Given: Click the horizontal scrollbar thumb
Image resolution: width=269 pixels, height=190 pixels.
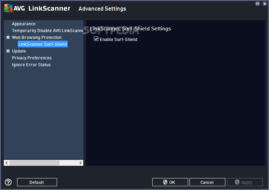Looking at the screenshot, I should [34, 163].
